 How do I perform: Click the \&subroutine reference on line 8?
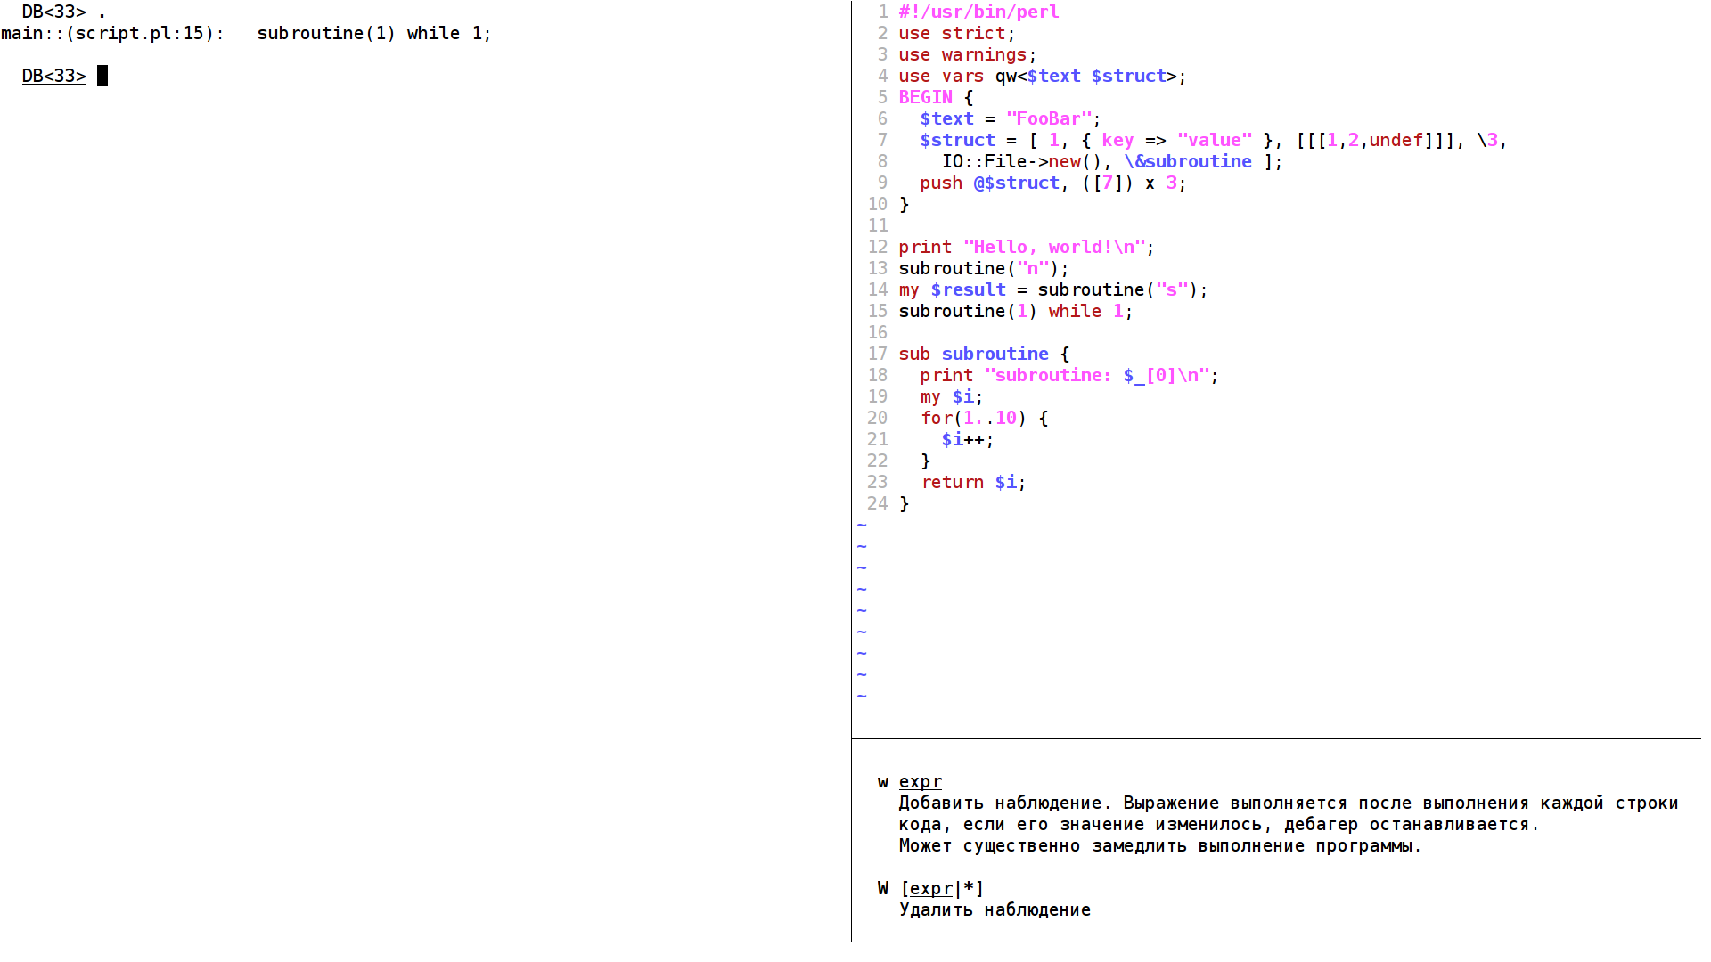click(x=1188, y=161)
